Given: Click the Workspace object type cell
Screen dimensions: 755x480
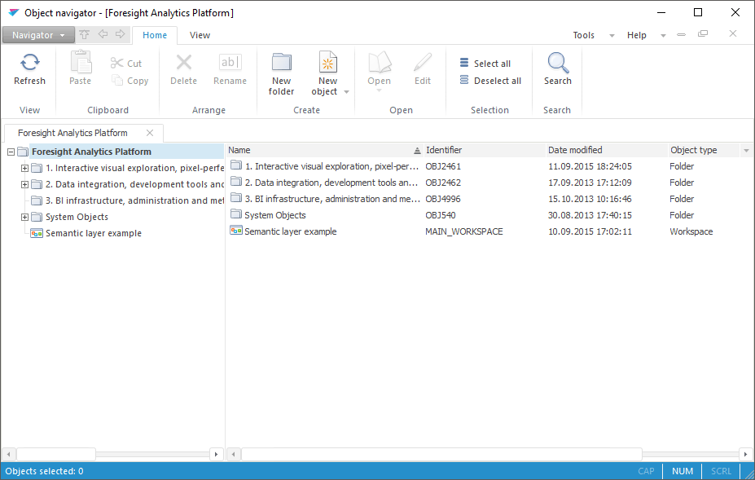Looking at the screenshot, I should (x=691, y=231).
